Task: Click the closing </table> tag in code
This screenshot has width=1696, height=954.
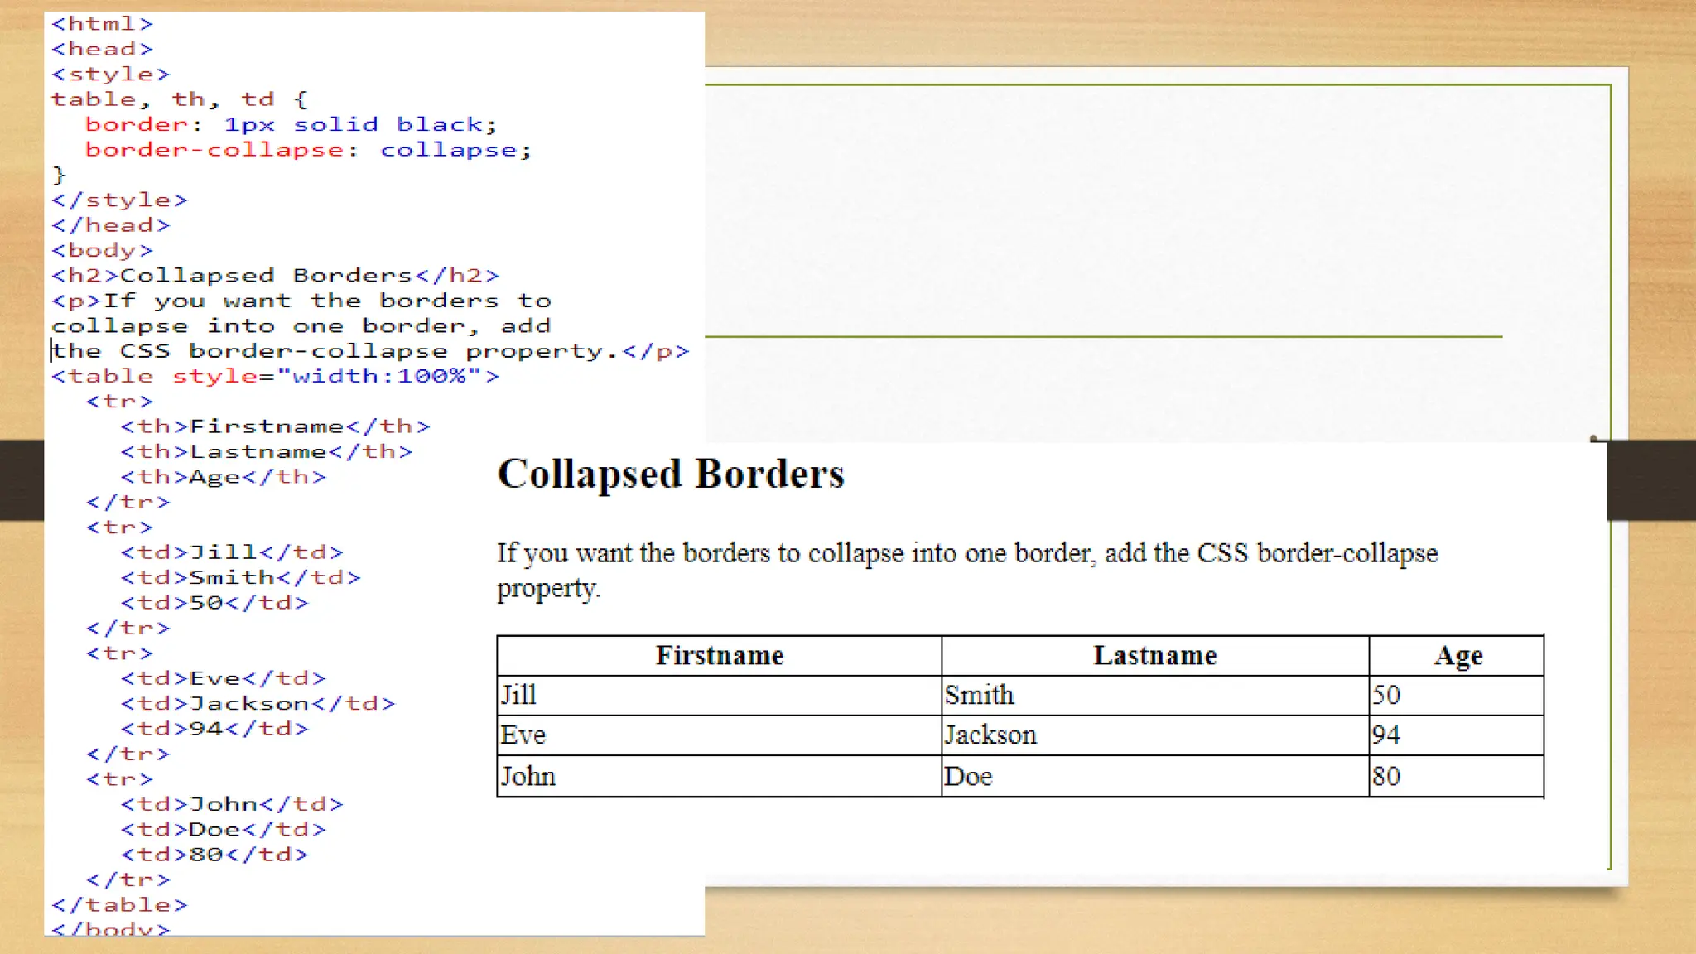Action: click(119, 905)
